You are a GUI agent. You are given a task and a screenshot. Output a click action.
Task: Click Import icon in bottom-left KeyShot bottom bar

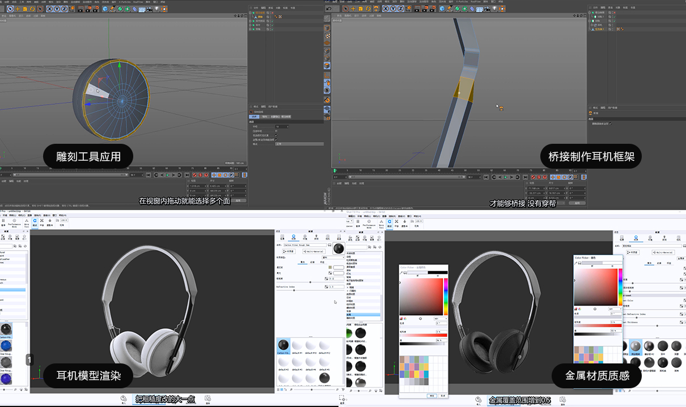124,399
